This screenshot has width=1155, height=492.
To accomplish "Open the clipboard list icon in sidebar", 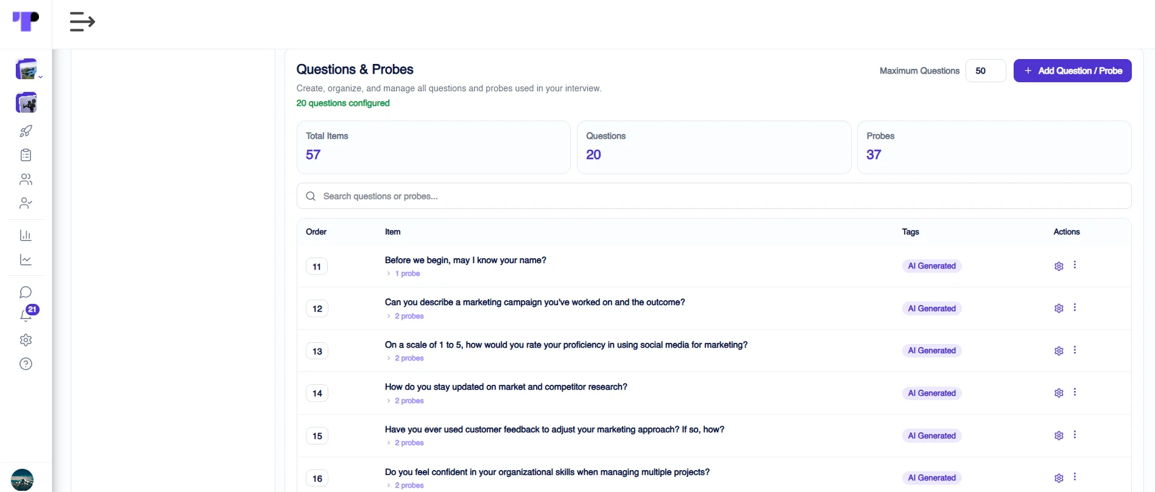I will [x=26, y=155].
